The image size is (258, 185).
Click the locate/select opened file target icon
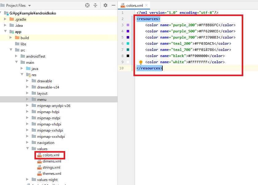click(87, 5)
